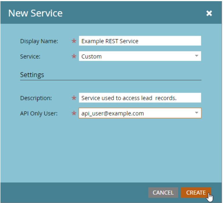223x203 pixels.
Task: Click the New Service dialog title
Action: [35, 13]
